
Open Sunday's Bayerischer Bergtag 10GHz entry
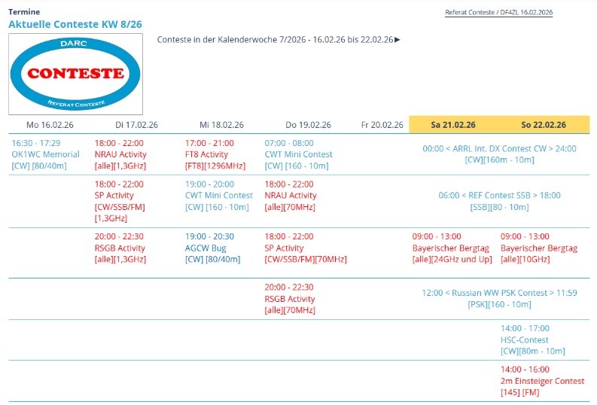[538, 248]
